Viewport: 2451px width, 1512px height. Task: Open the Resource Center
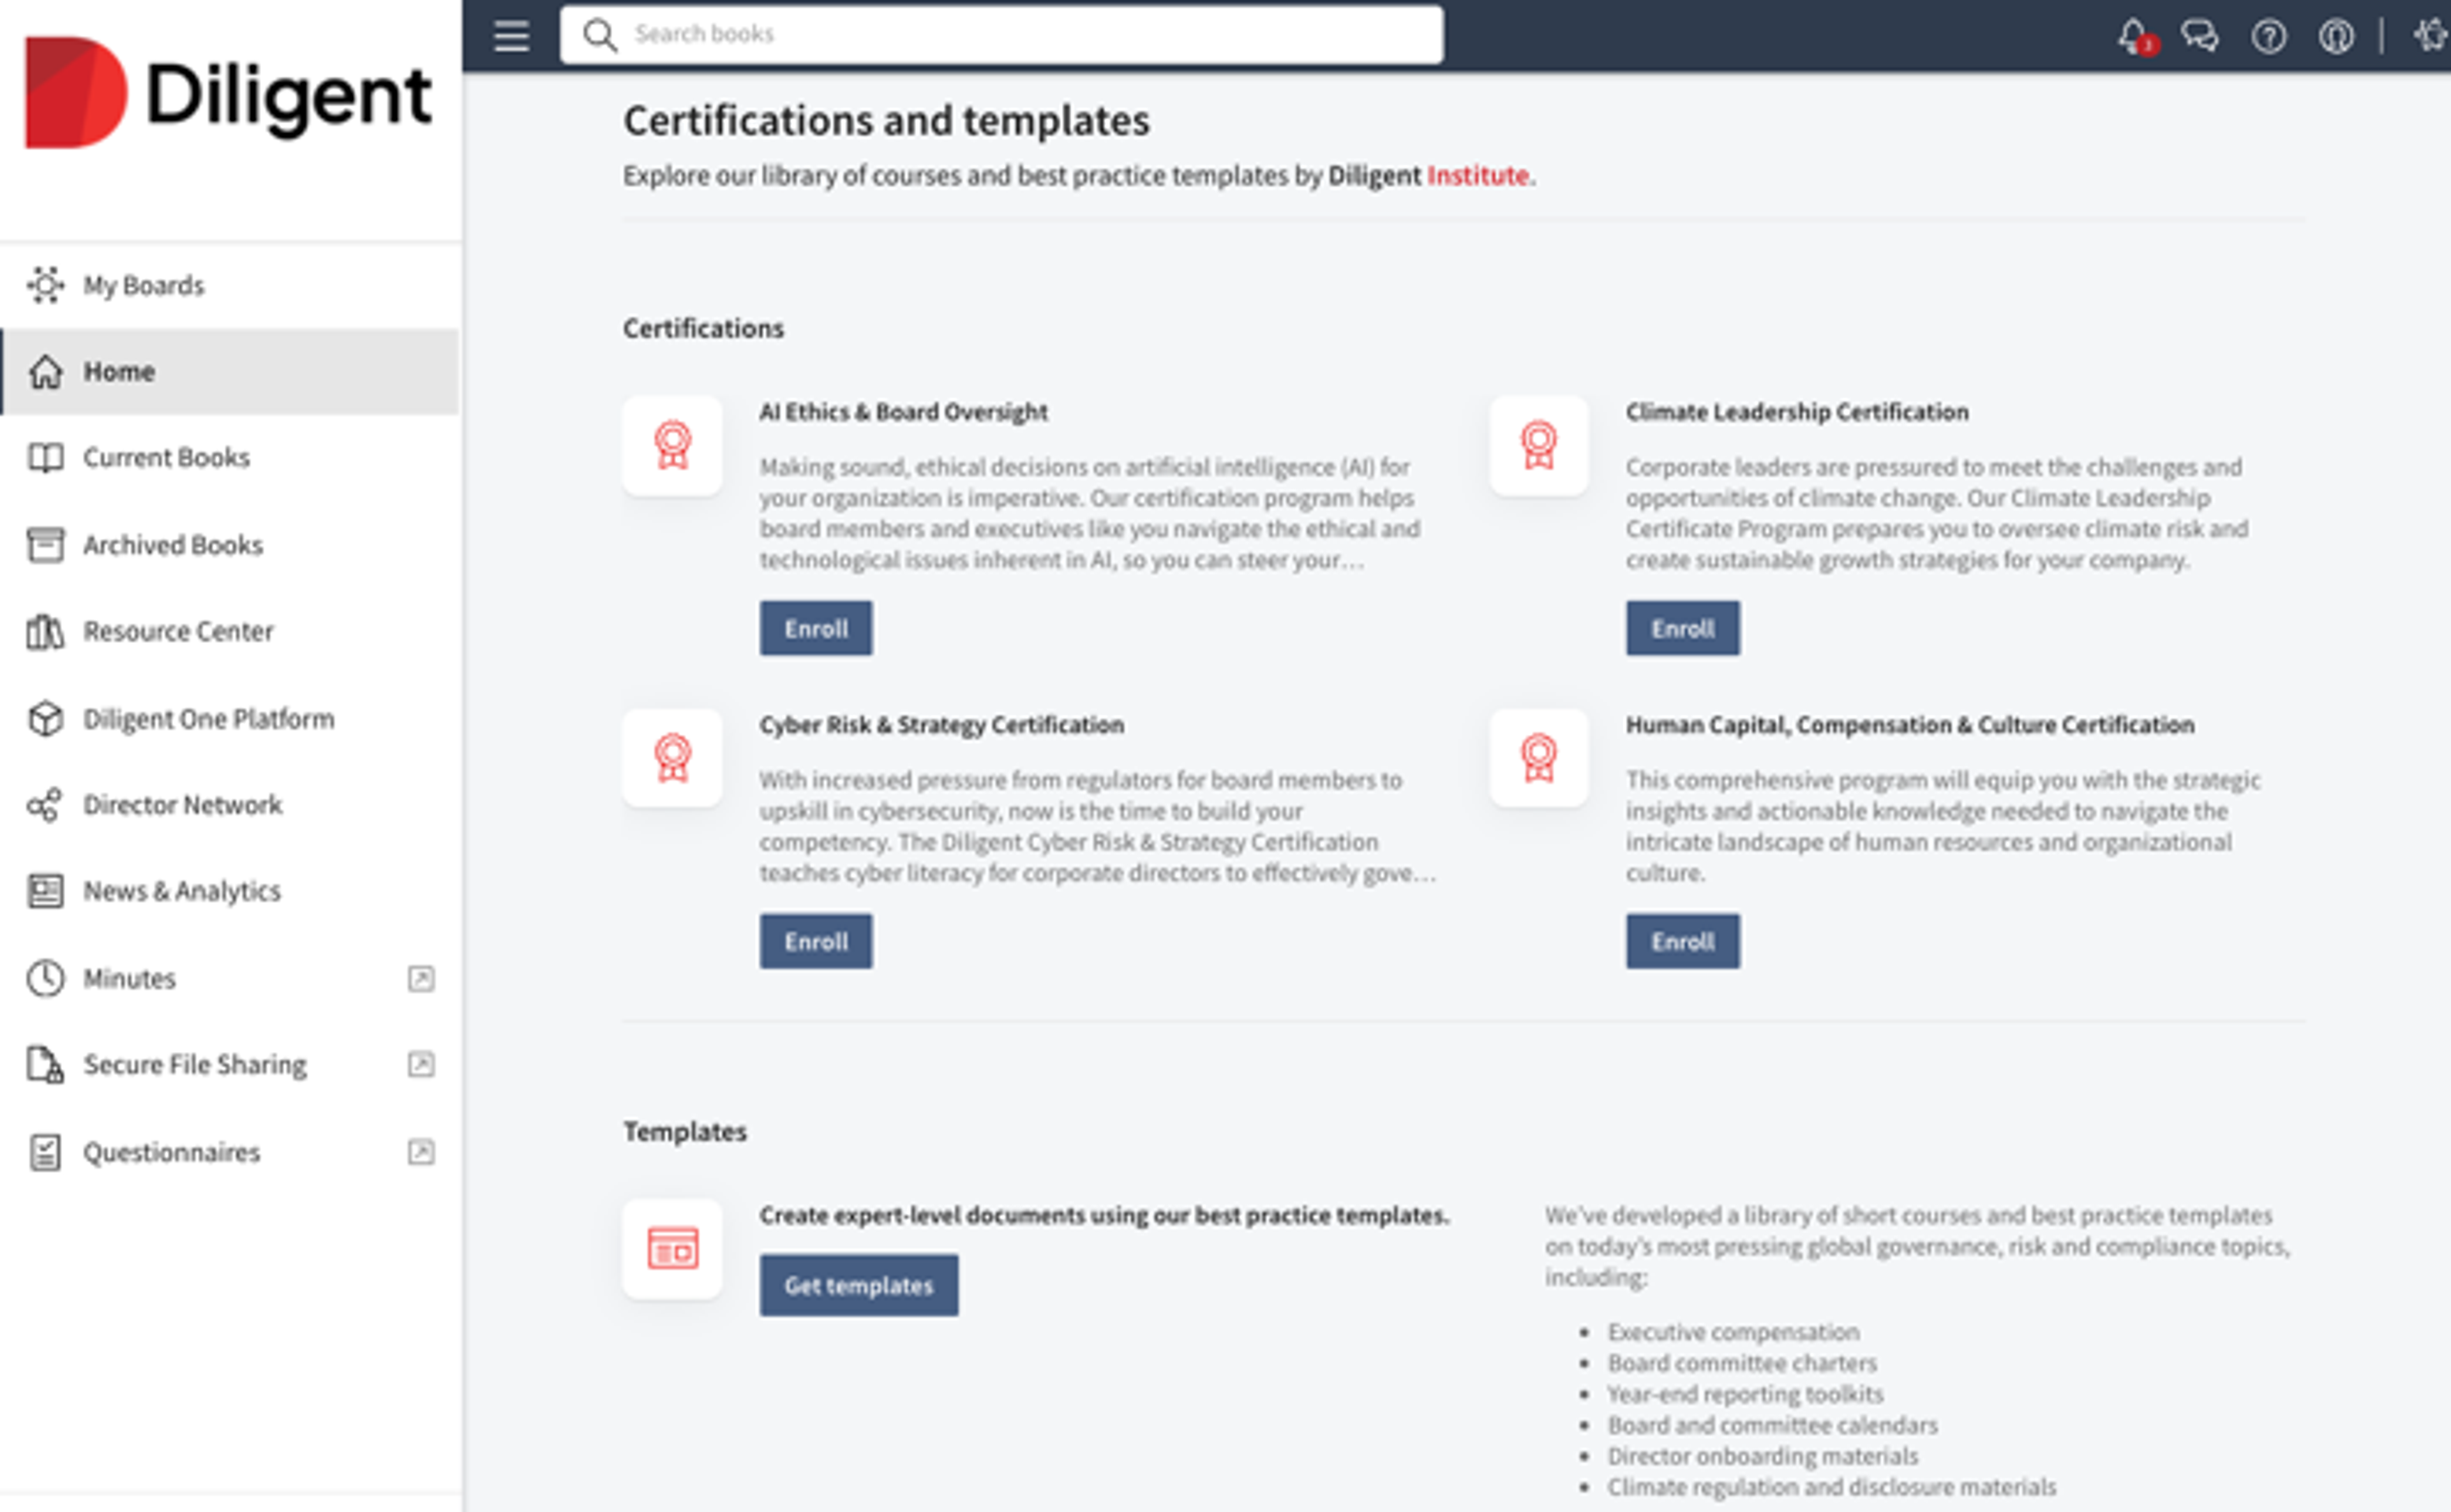(230, 632)
